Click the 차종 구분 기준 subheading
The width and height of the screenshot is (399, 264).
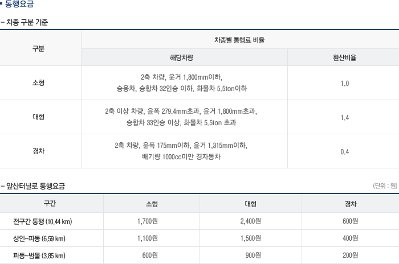coord(27,23)
